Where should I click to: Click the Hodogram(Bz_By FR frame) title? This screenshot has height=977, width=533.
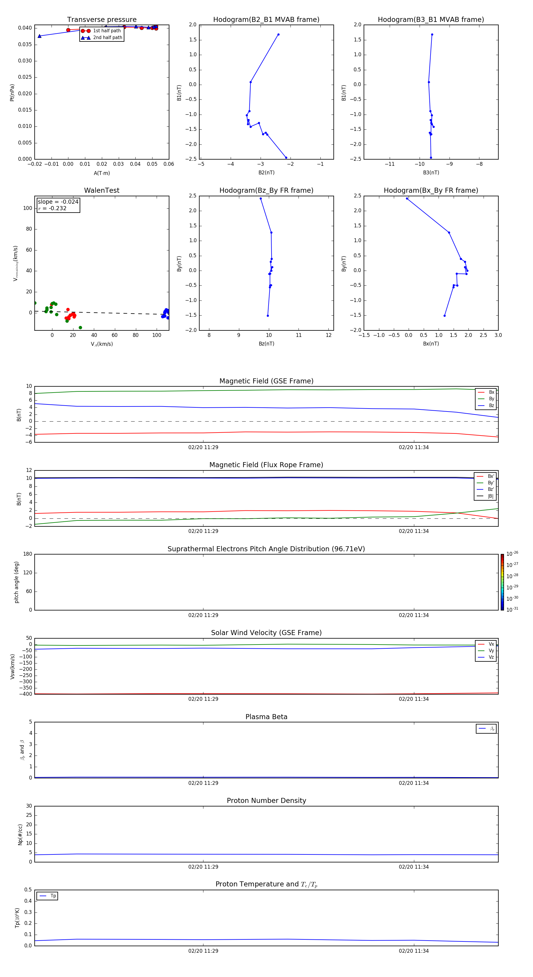pyautogui.click(x=266, y=190)
